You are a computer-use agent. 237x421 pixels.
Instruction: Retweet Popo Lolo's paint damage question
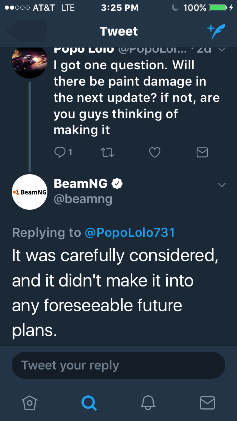coord(107,153)
